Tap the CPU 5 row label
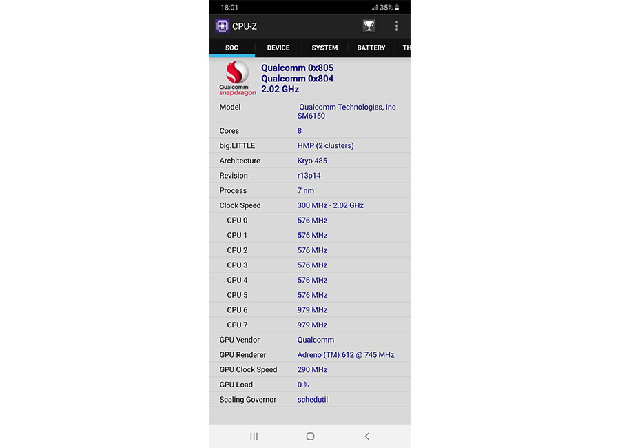620x448 pixels. (x=237, y=295)
